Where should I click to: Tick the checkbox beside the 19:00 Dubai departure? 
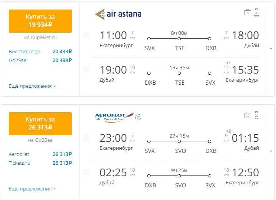86,69
